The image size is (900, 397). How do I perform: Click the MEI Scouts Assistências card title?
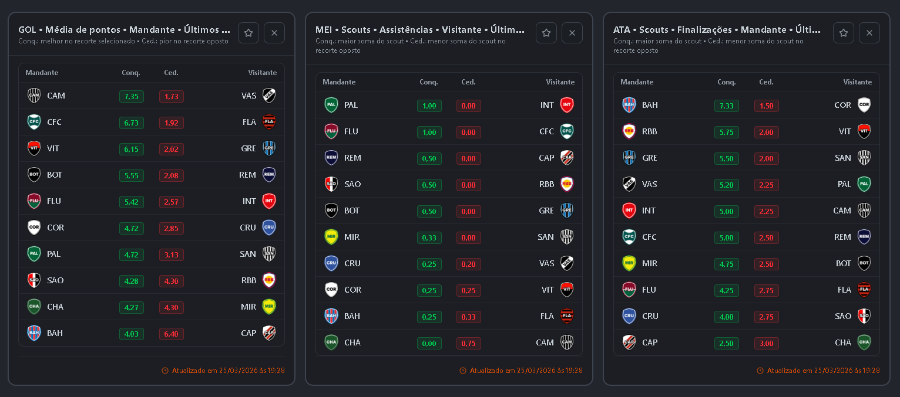click(x=419, y=29)
